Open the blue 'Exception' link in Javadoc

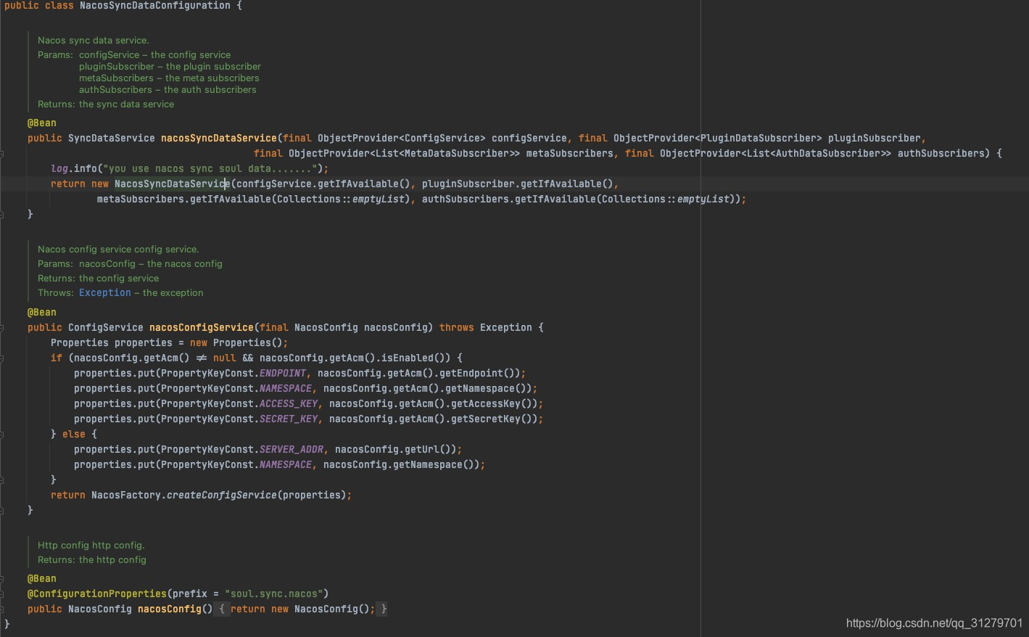pyautogui.click(x=105, y=292)
